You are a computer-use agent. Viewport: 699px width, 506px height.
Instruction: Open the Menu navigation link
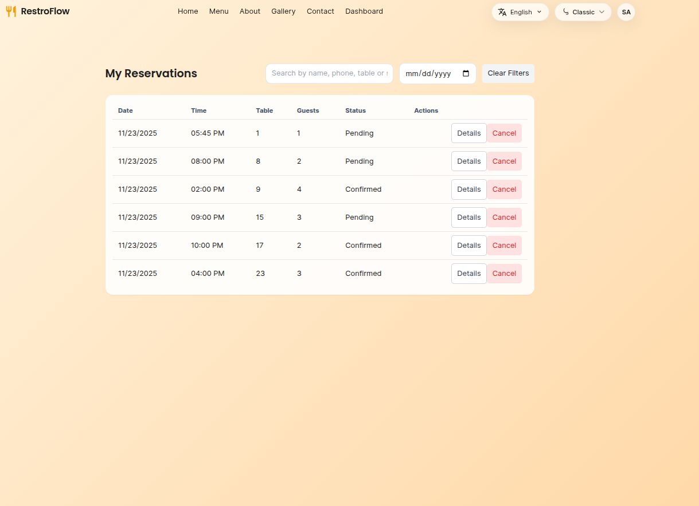coord(218,11)
